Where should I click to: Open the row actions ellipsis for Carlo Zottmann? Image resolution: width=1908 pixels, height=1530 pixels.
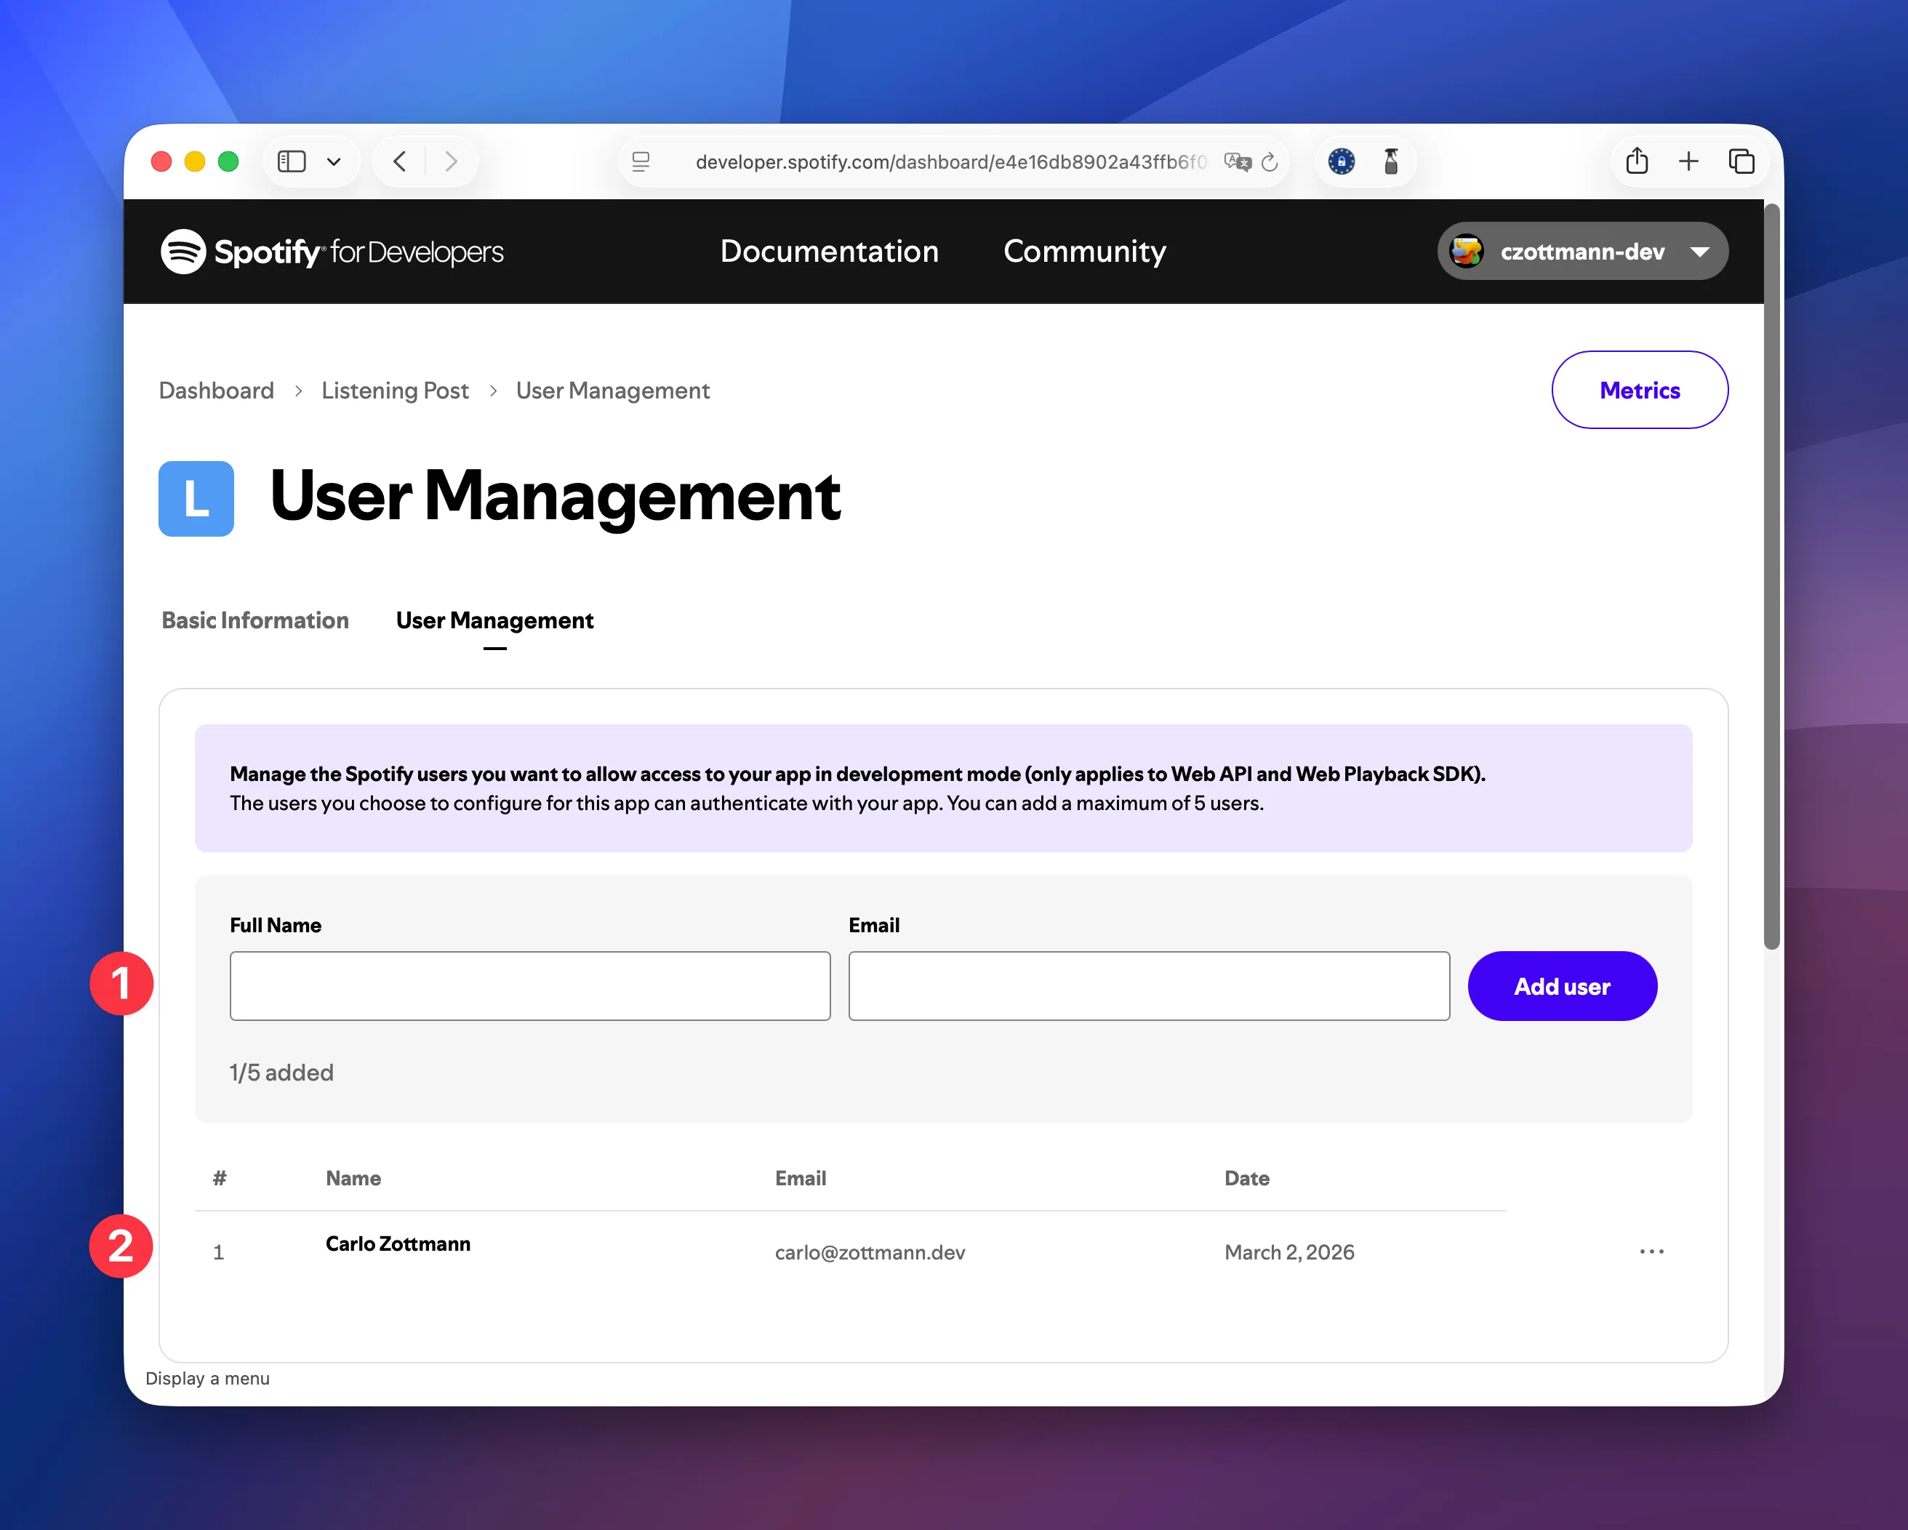(1651, 1251)
